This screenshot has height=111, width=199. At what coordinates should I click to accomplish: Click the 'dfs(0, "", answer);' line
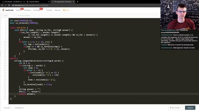coord(30,92)
